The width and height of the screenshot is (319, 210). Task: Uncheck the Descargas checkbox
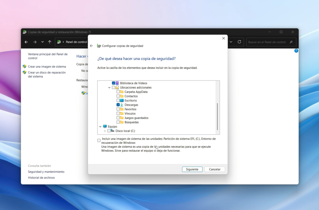[118, 105]
